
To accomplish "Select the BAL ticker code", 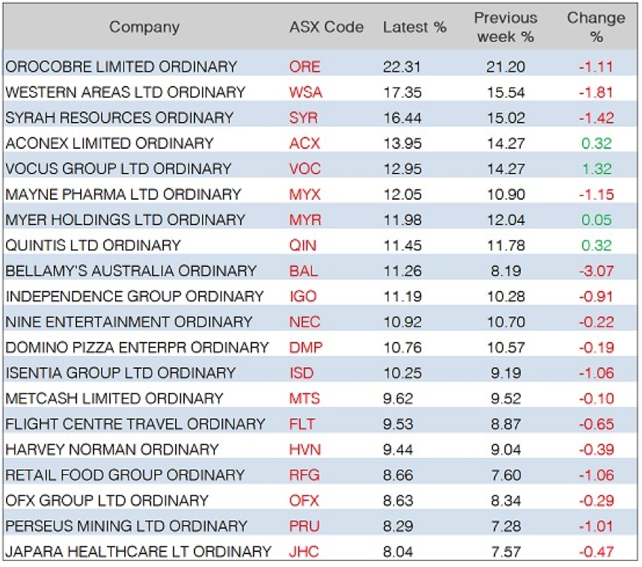I will point(302,271).
